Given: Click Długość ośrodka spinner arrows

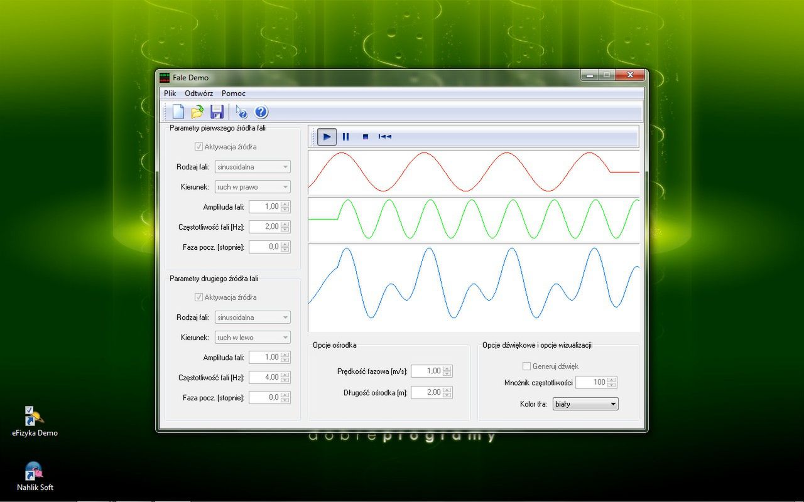Looking at the screenshot, I should [447, 392].
